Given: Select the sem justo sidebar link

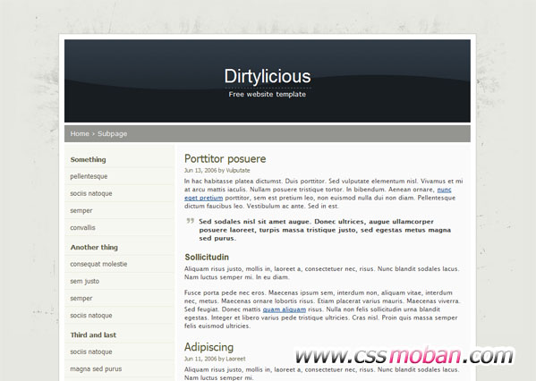Looking at the screenshot, I should pos(85,281).
